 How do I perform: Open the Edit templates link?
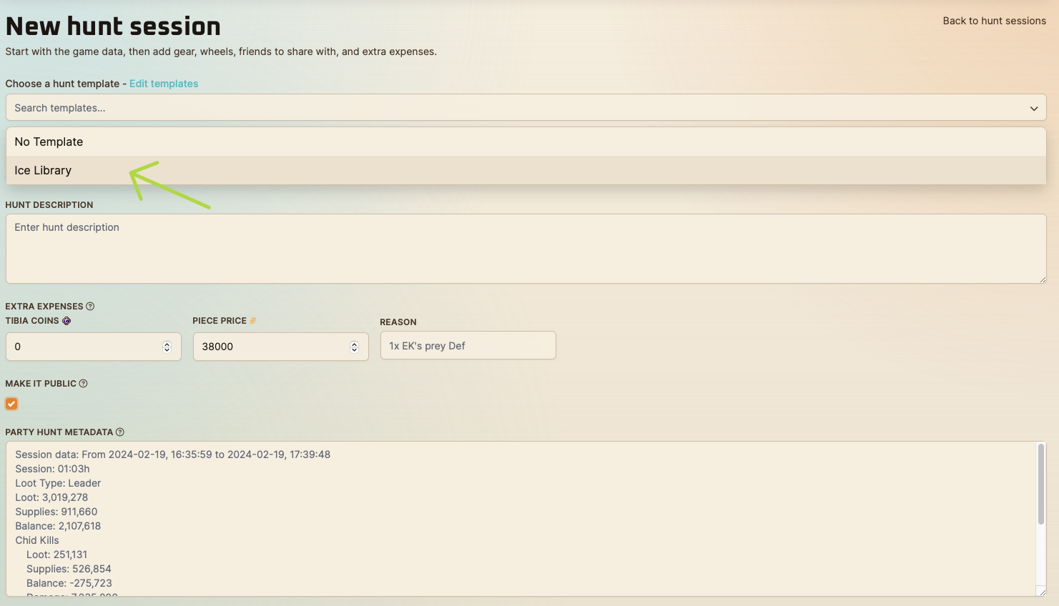(x=164, y=84)
